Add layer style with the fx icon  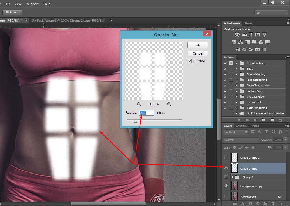tap(243, 204)
